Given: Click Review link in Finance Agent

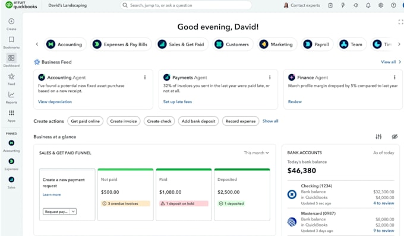Looking at the screenshot, I should tap(295, 102).
